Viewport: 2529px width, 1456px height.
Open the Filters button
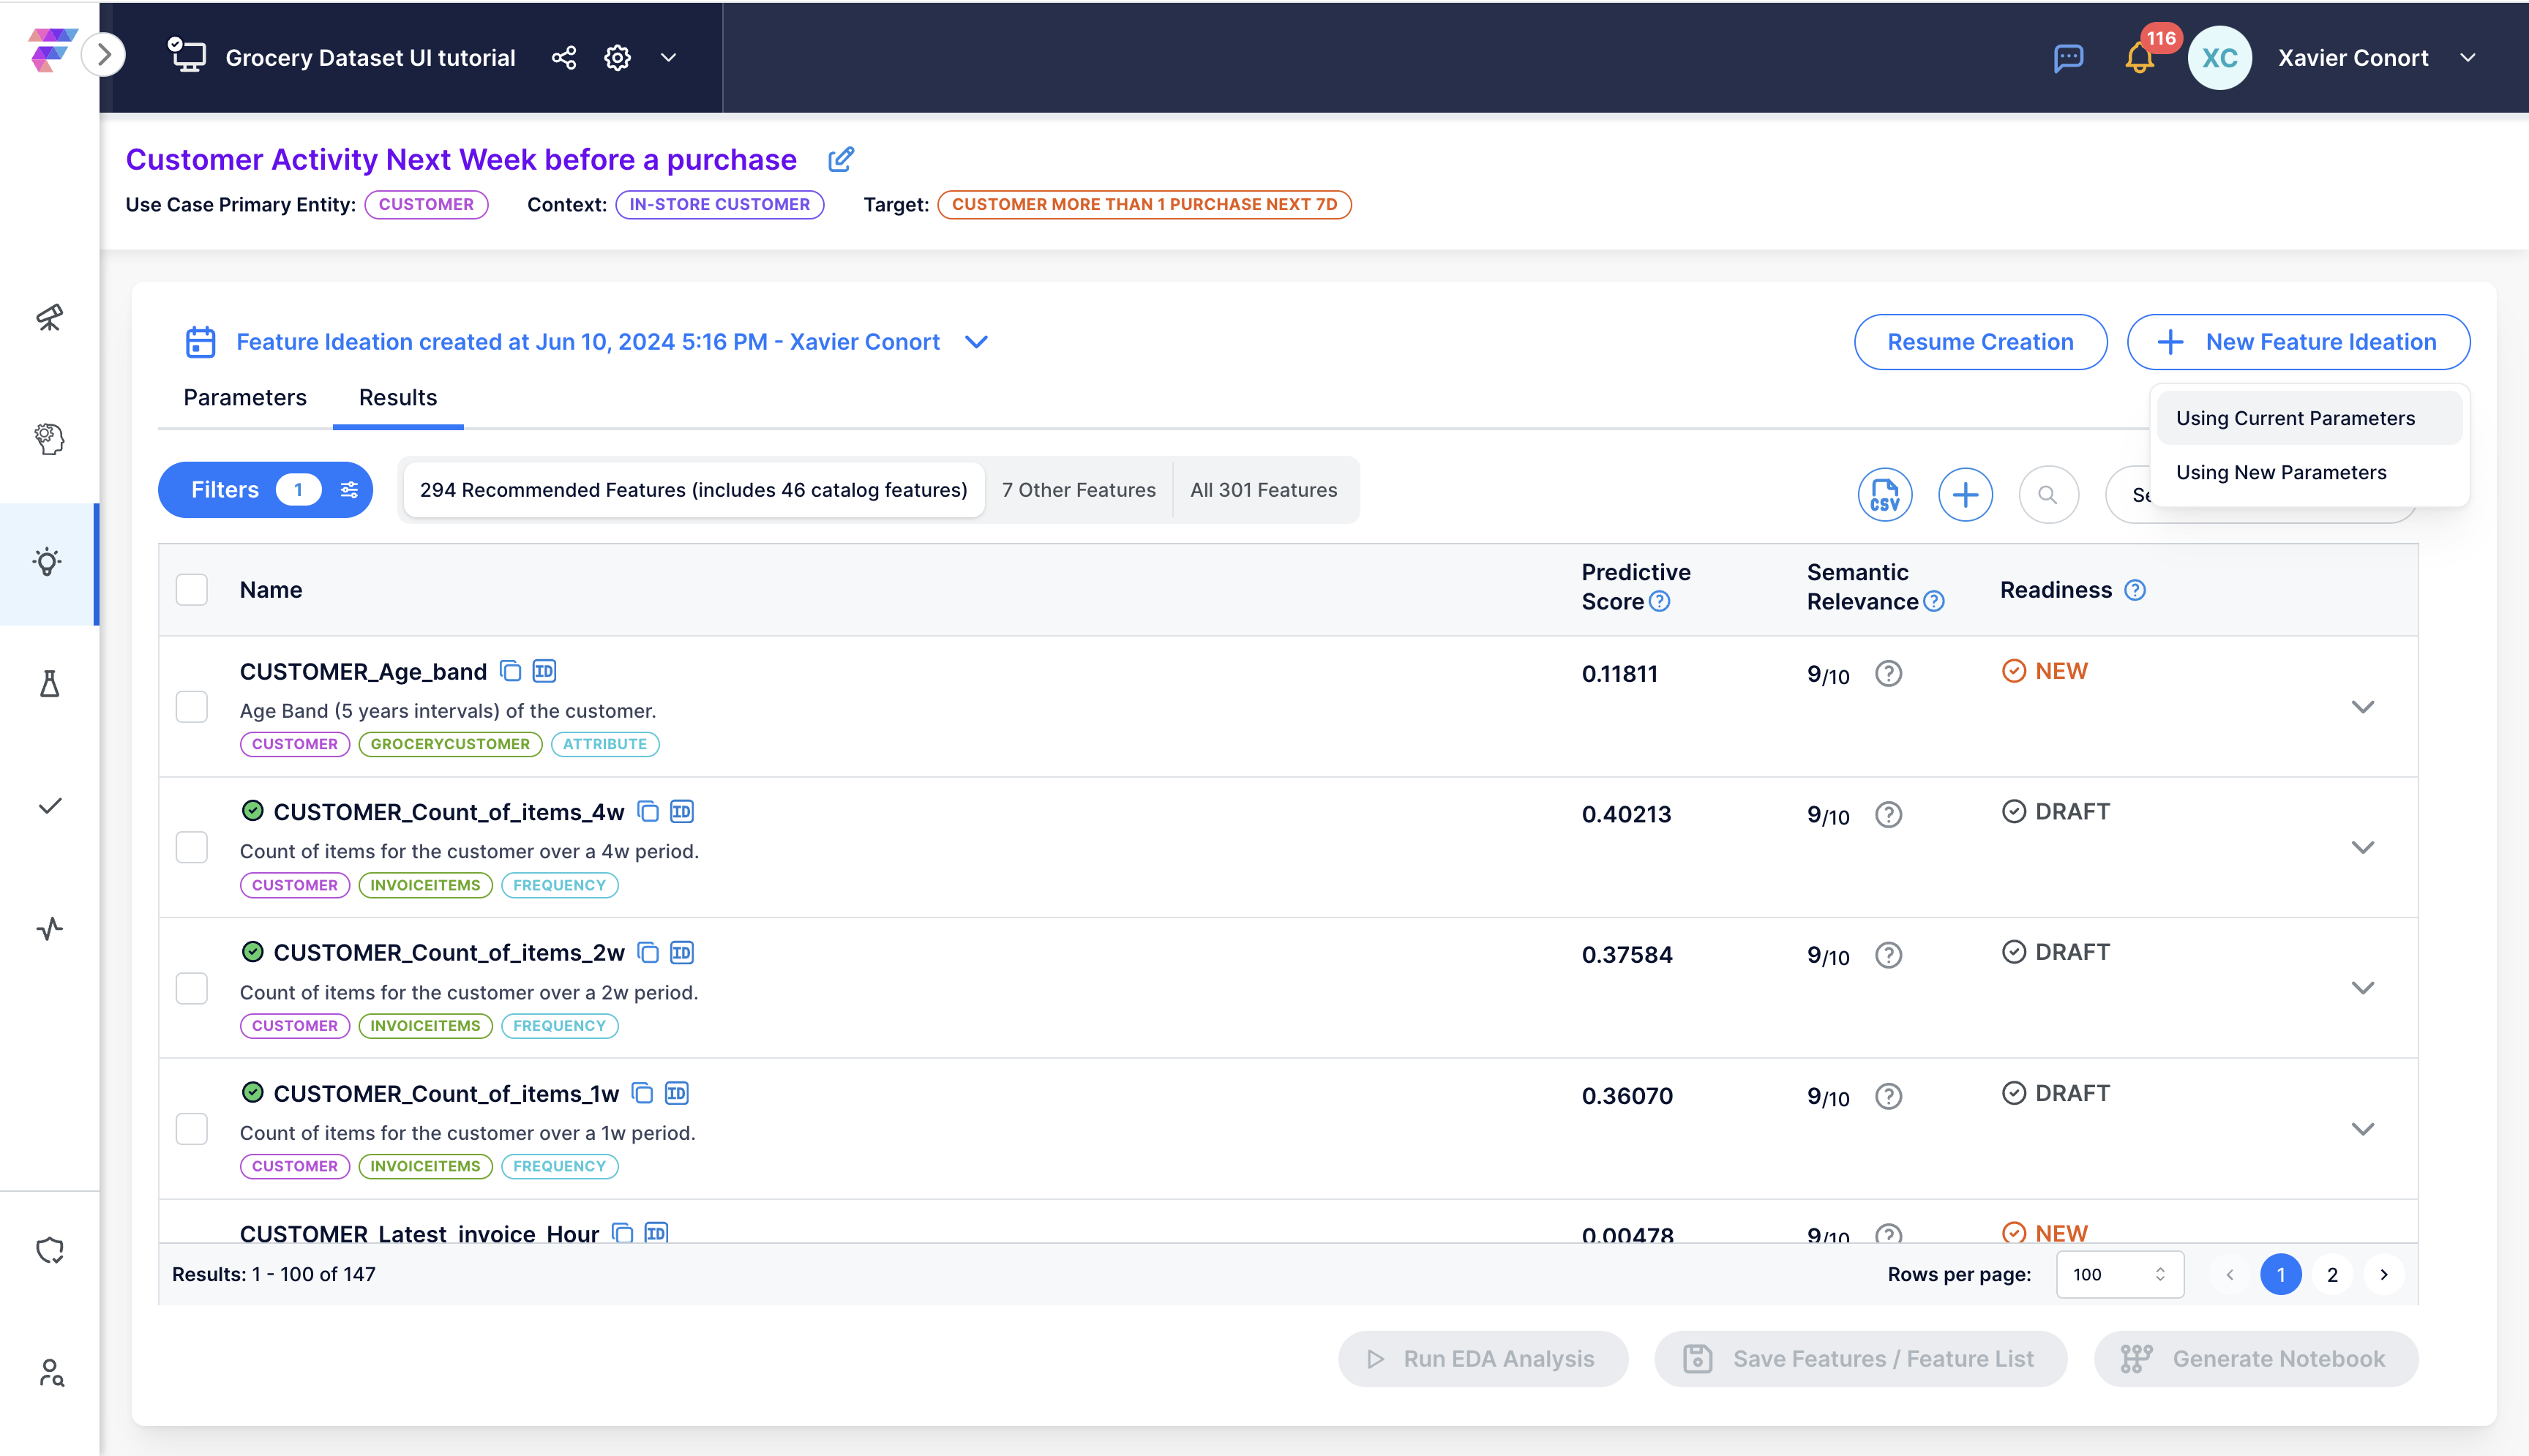(265, 490)
